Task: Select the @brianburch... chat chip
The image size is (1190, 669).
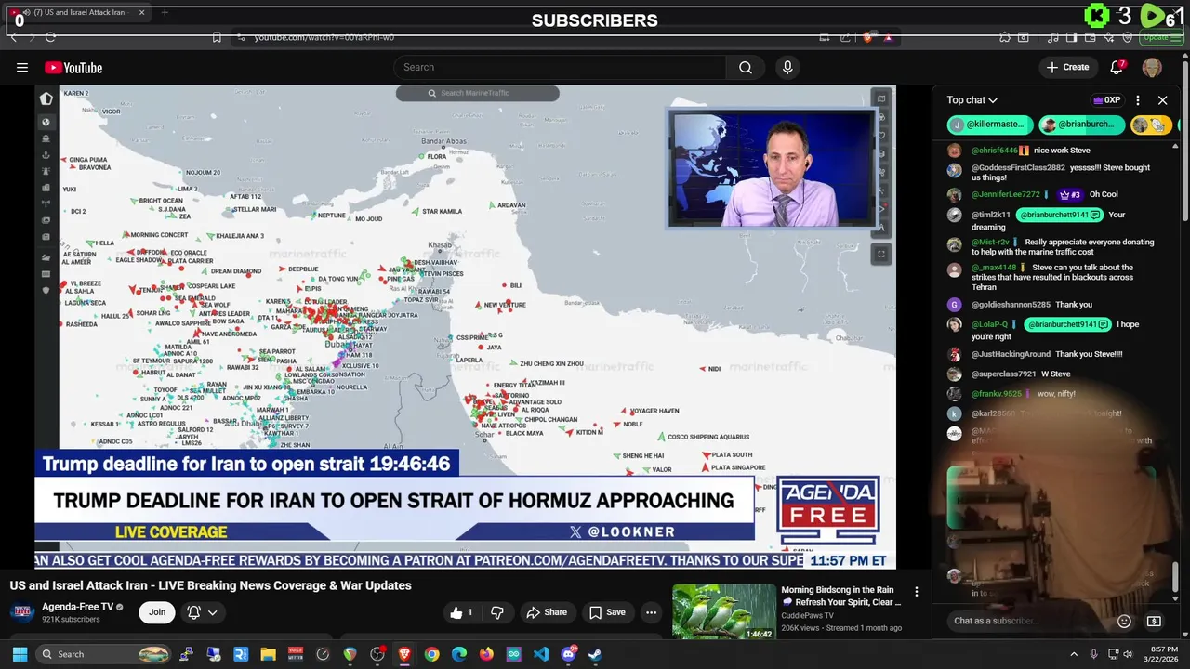Action: tap(1081, 125)
